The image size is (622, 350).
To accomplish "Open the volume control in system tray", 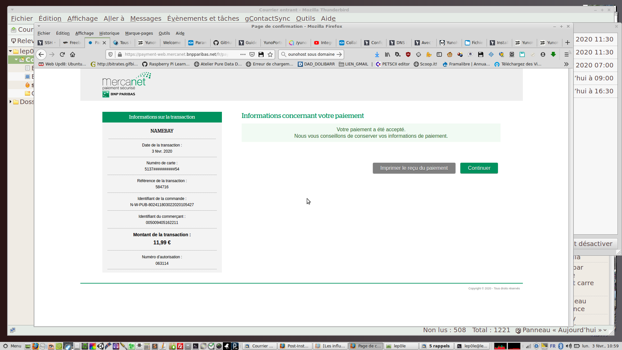I will click(x=569, y=346).
